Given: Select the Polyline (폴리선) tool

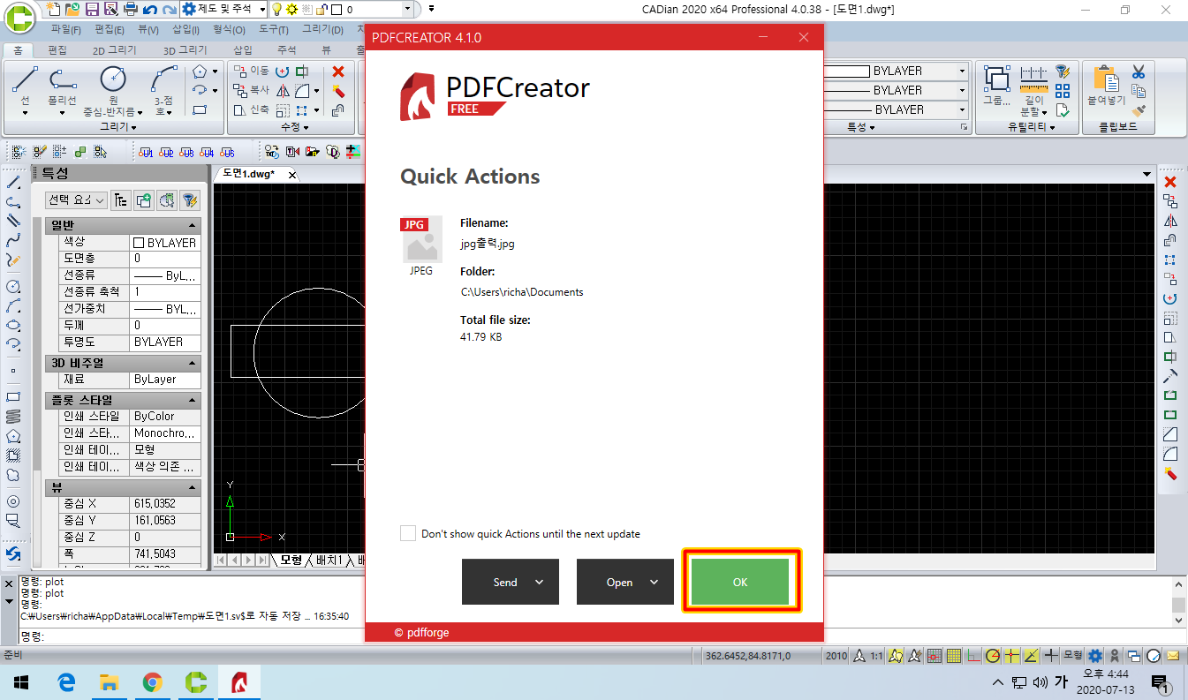Looking at the screenshot, I should click(62, 88).
